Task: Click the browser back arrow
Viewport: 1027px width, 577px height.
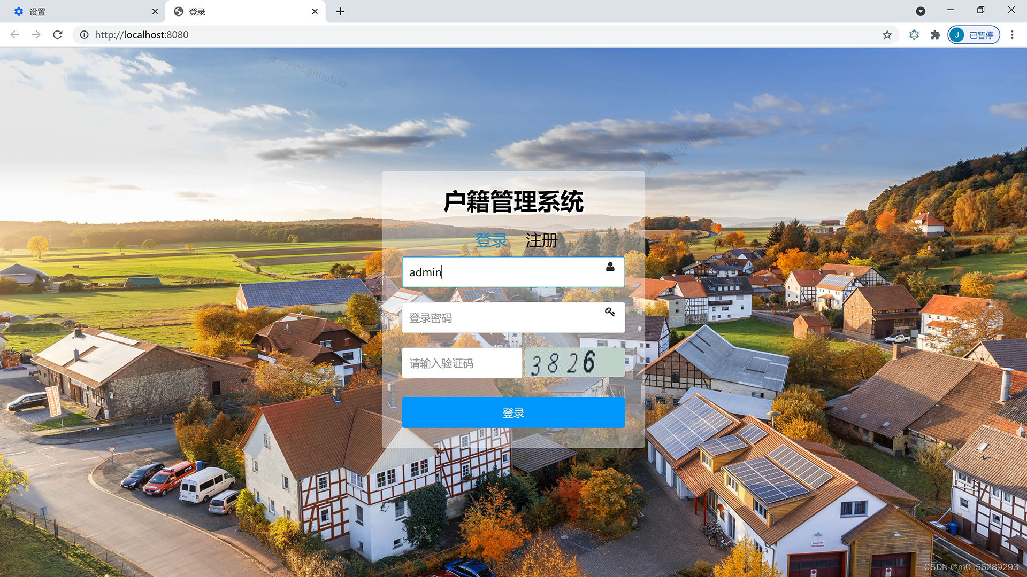Action: click(14, 35)
